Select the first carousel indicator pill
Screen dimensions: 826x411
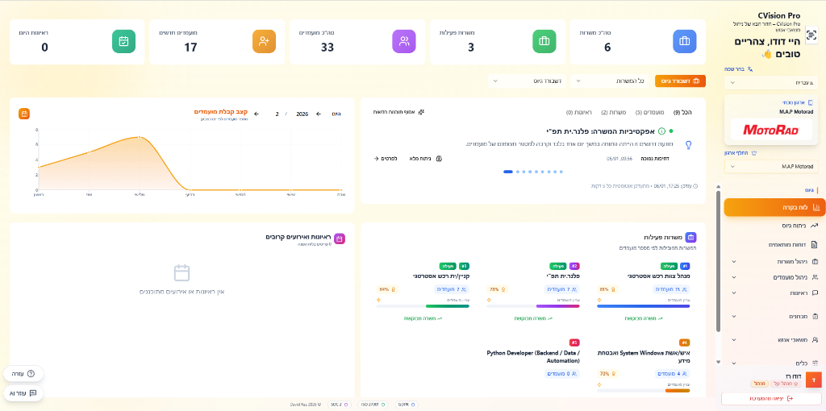click(x=508, y=172)
